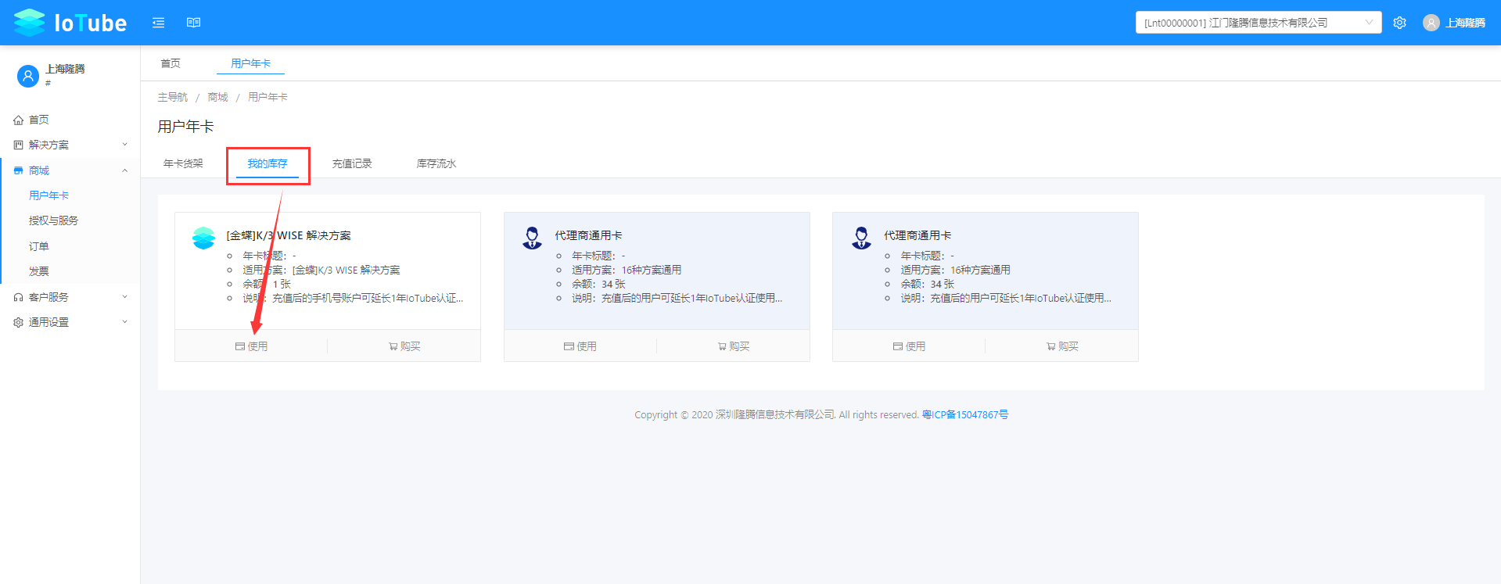
Task: Open the 粤ICP备15047867号 footer link
Action: [x=965, y=414]
